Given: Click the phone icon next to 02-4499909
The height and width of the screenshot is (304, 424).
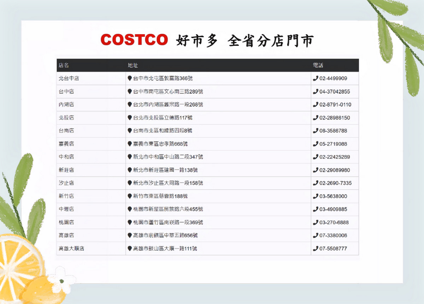Looking at the screenshot, I should click(x=316, y=78).
